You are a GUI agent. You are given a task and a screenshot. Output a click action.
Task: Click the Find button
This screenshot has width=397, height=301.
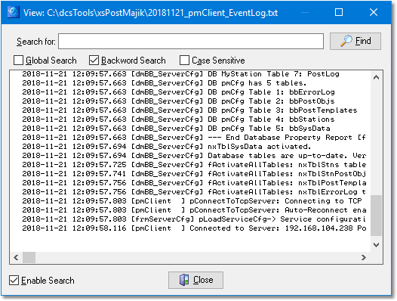pyautogui.click(x=355, y=41)
